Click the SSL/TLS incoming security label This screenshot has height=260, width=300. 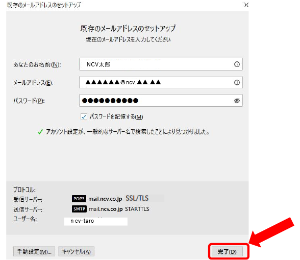coord(137,198)
